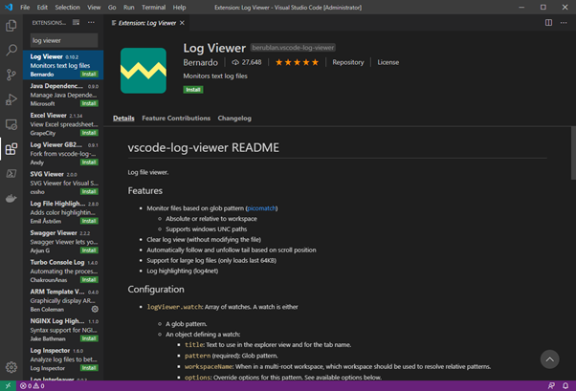
Task: Open the Remote Explorer view
Action: coord(11,124)
